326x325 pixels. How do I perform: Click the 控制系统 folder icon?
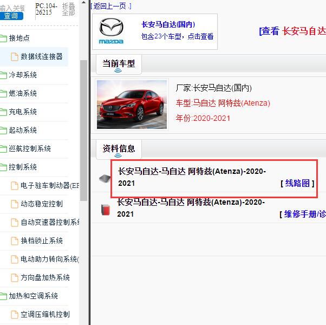[x=3, y=167]
